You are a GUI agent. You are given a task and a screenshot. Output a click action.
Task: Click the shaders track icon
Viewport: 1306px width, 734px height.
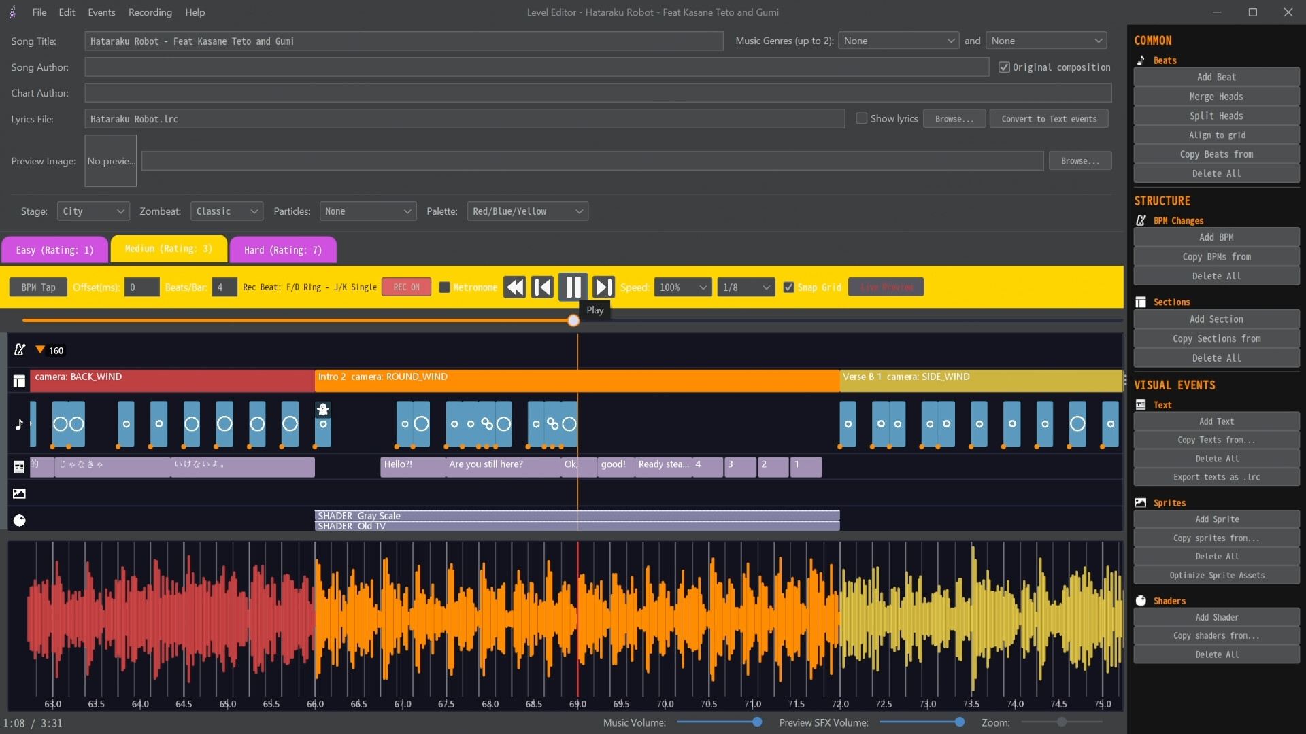tap(20, 521)
